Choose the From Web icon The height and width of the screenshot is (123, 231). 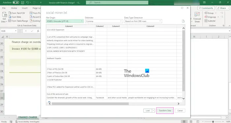point(10,17)
